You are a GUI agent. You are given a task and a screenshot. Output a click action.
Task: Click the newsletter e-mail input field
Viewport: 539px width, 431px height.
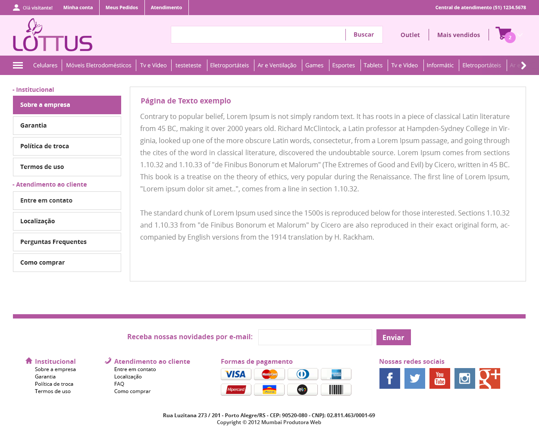pos(315,337)
